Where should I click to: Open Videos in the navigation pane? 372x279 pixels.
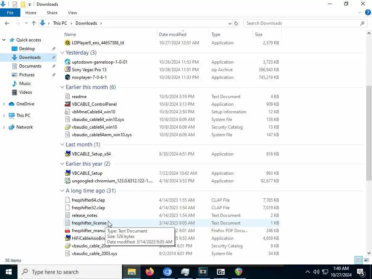[x=25, y=92]
